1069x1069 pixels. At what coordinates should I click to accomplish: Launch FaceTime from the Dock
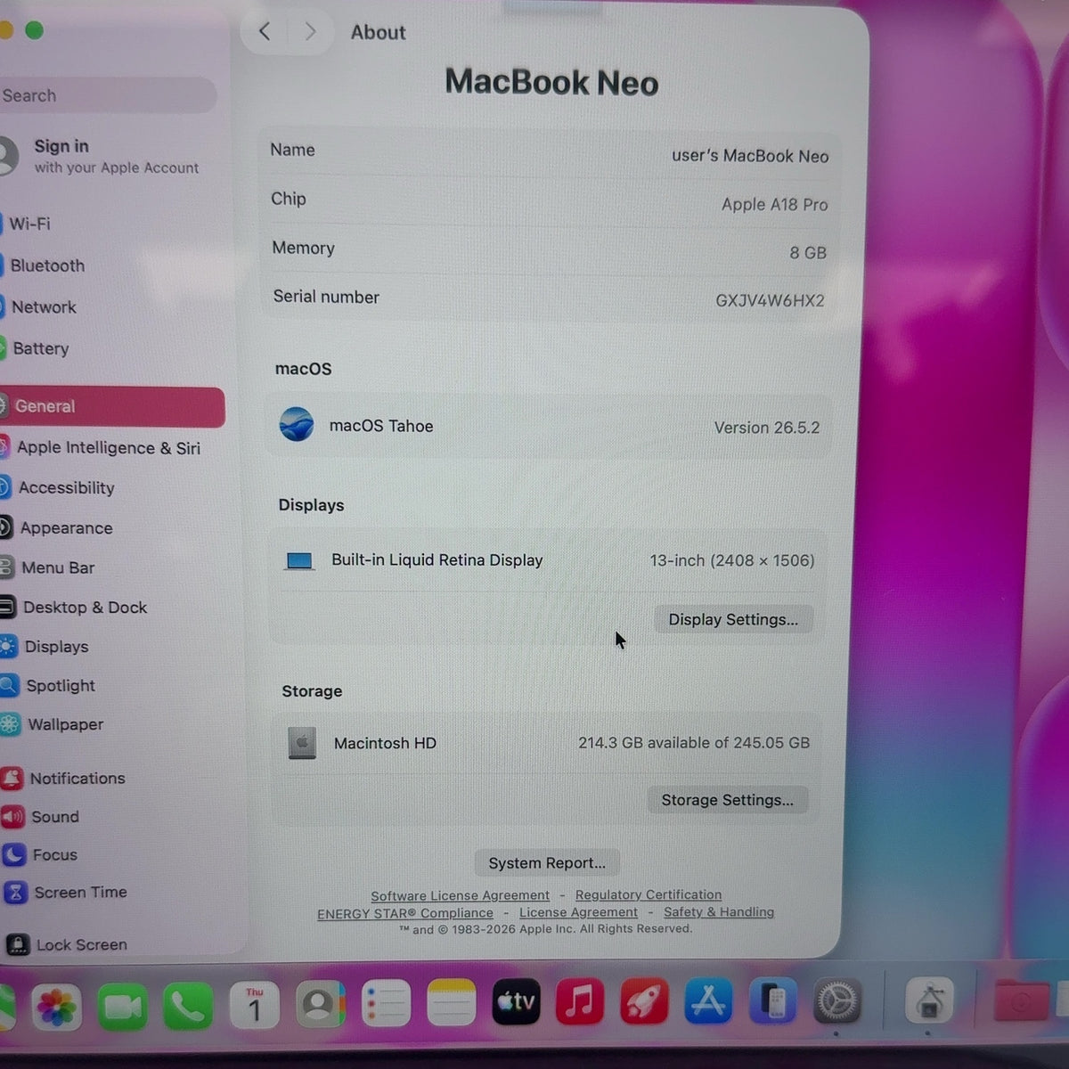pos(122,1007)
